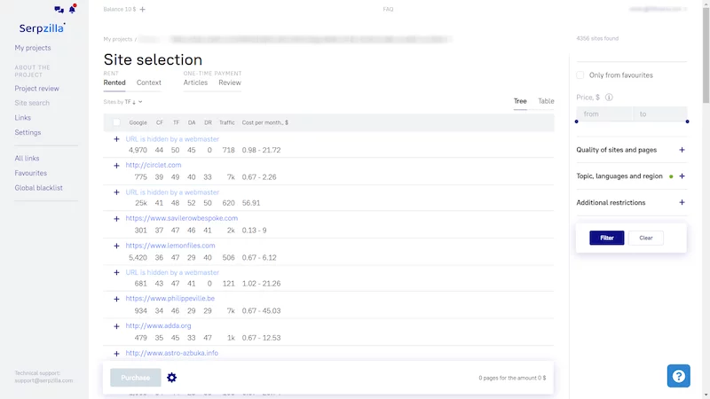
Task: Click the Serpzilla logo
Action: [43, 27]
